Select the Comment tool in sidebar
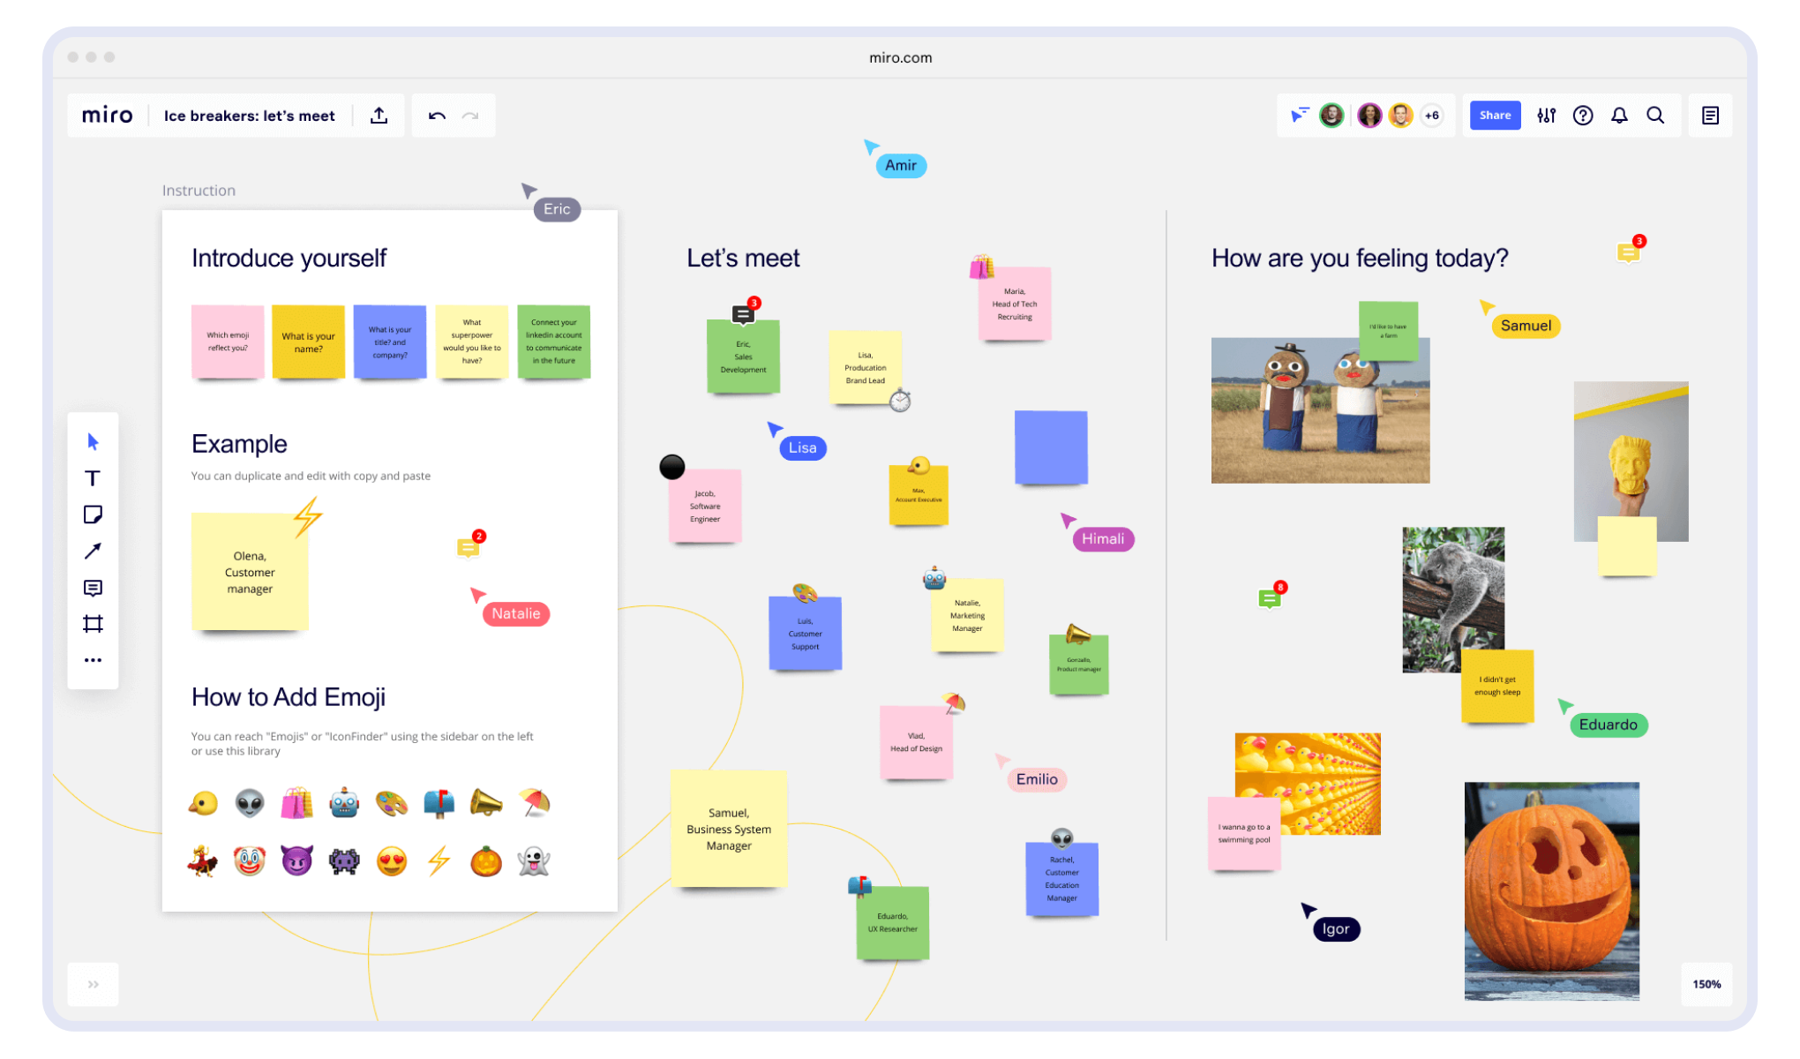1800x1059 pixels. (93, 588)
